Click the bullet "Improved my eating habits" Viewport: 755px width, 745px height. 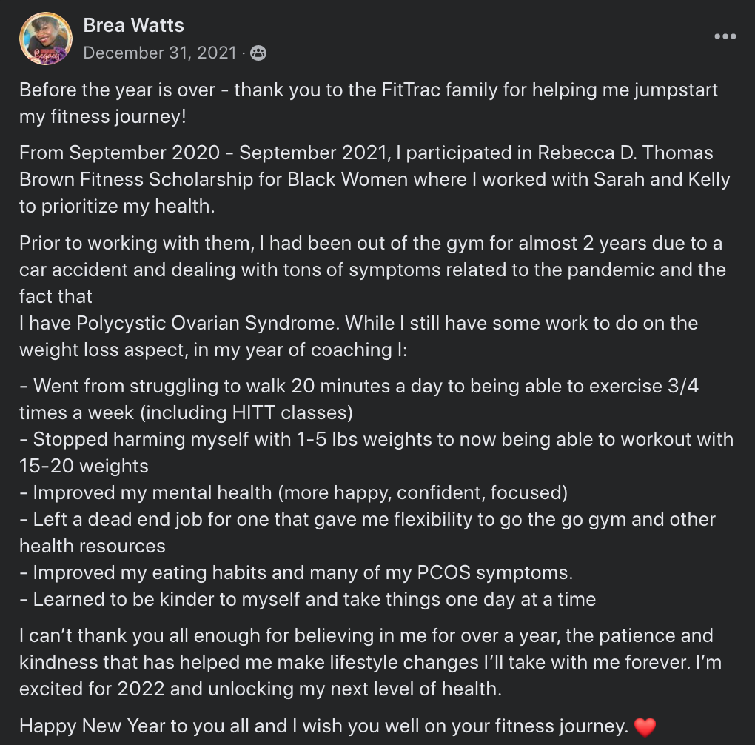(296, 573)
